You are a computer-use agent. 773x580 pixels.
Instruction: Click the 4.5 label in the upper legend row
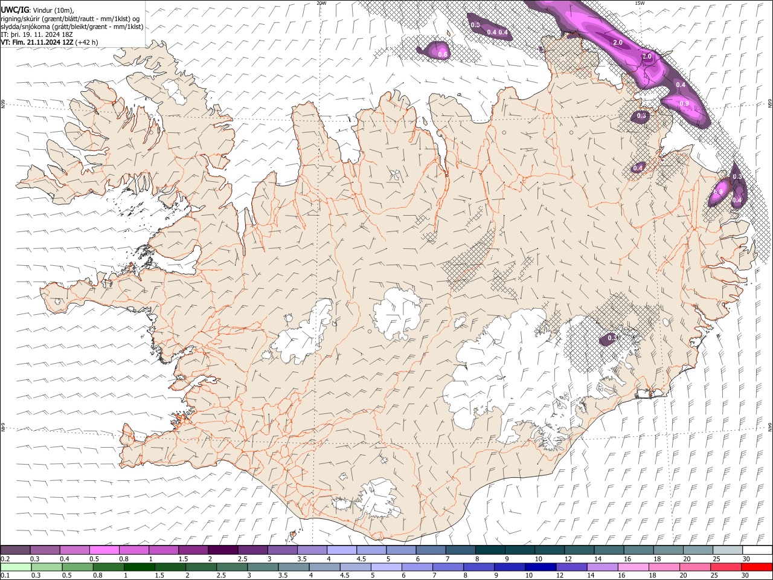click(361, 559)
